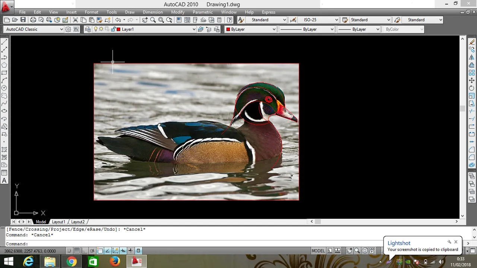Open the Parametric menu
Screen dimensions: 477x268
[x=203, y=12]
